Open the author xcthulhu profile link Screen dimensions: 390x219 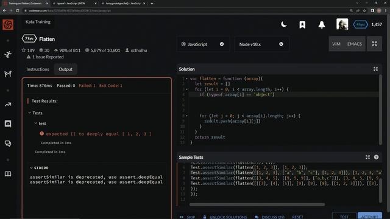136,50
